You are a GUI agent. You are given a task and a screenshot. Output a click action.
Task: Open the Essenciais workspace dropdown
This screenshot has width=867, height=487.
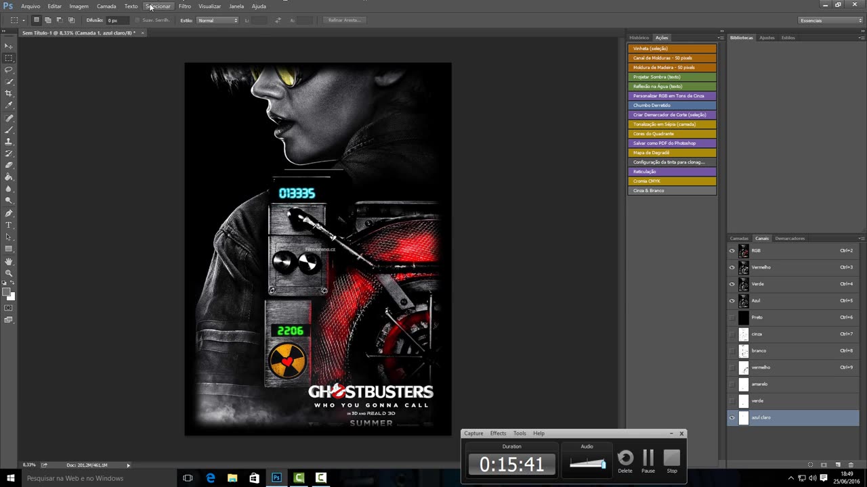point(830,20)
